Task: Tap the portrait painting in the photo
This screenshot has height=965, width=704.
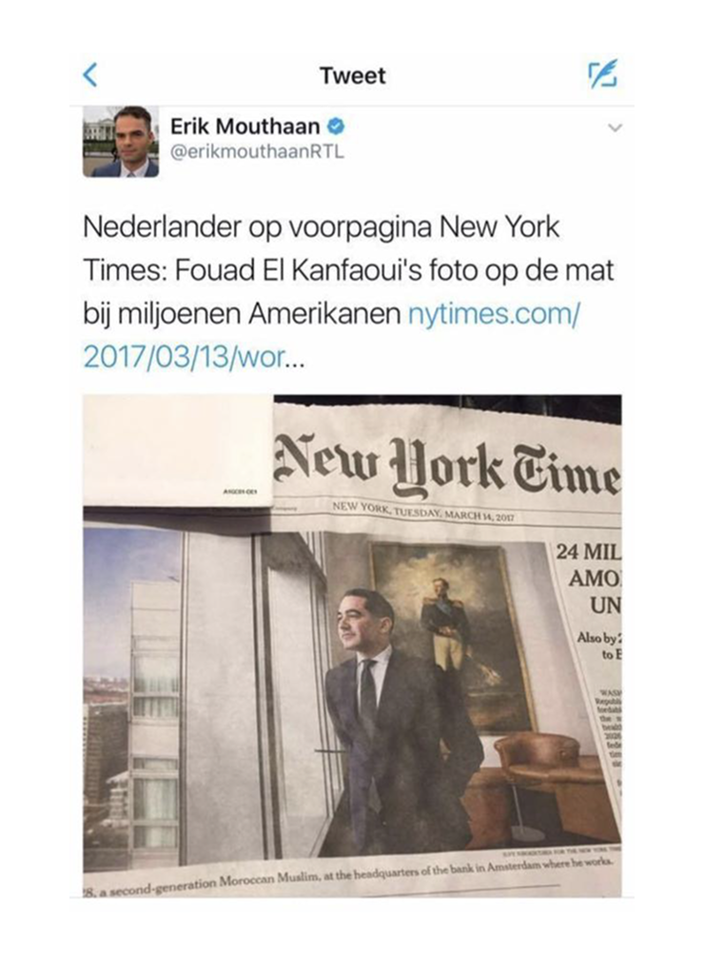Action: 453,637
